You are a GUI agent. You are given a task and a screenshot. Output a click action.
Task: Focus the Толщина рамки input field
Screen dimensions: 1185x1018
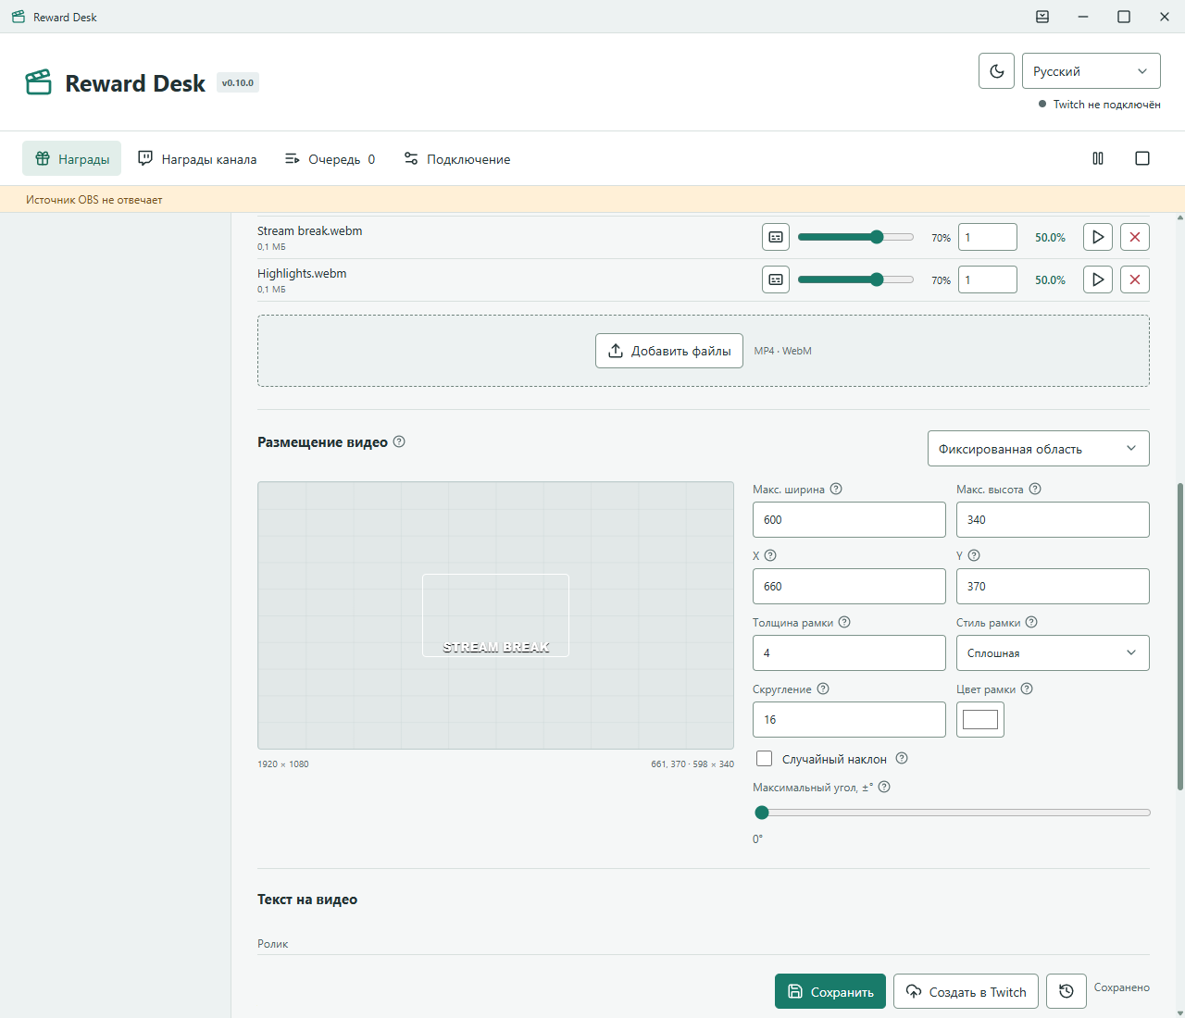point(849,652)
